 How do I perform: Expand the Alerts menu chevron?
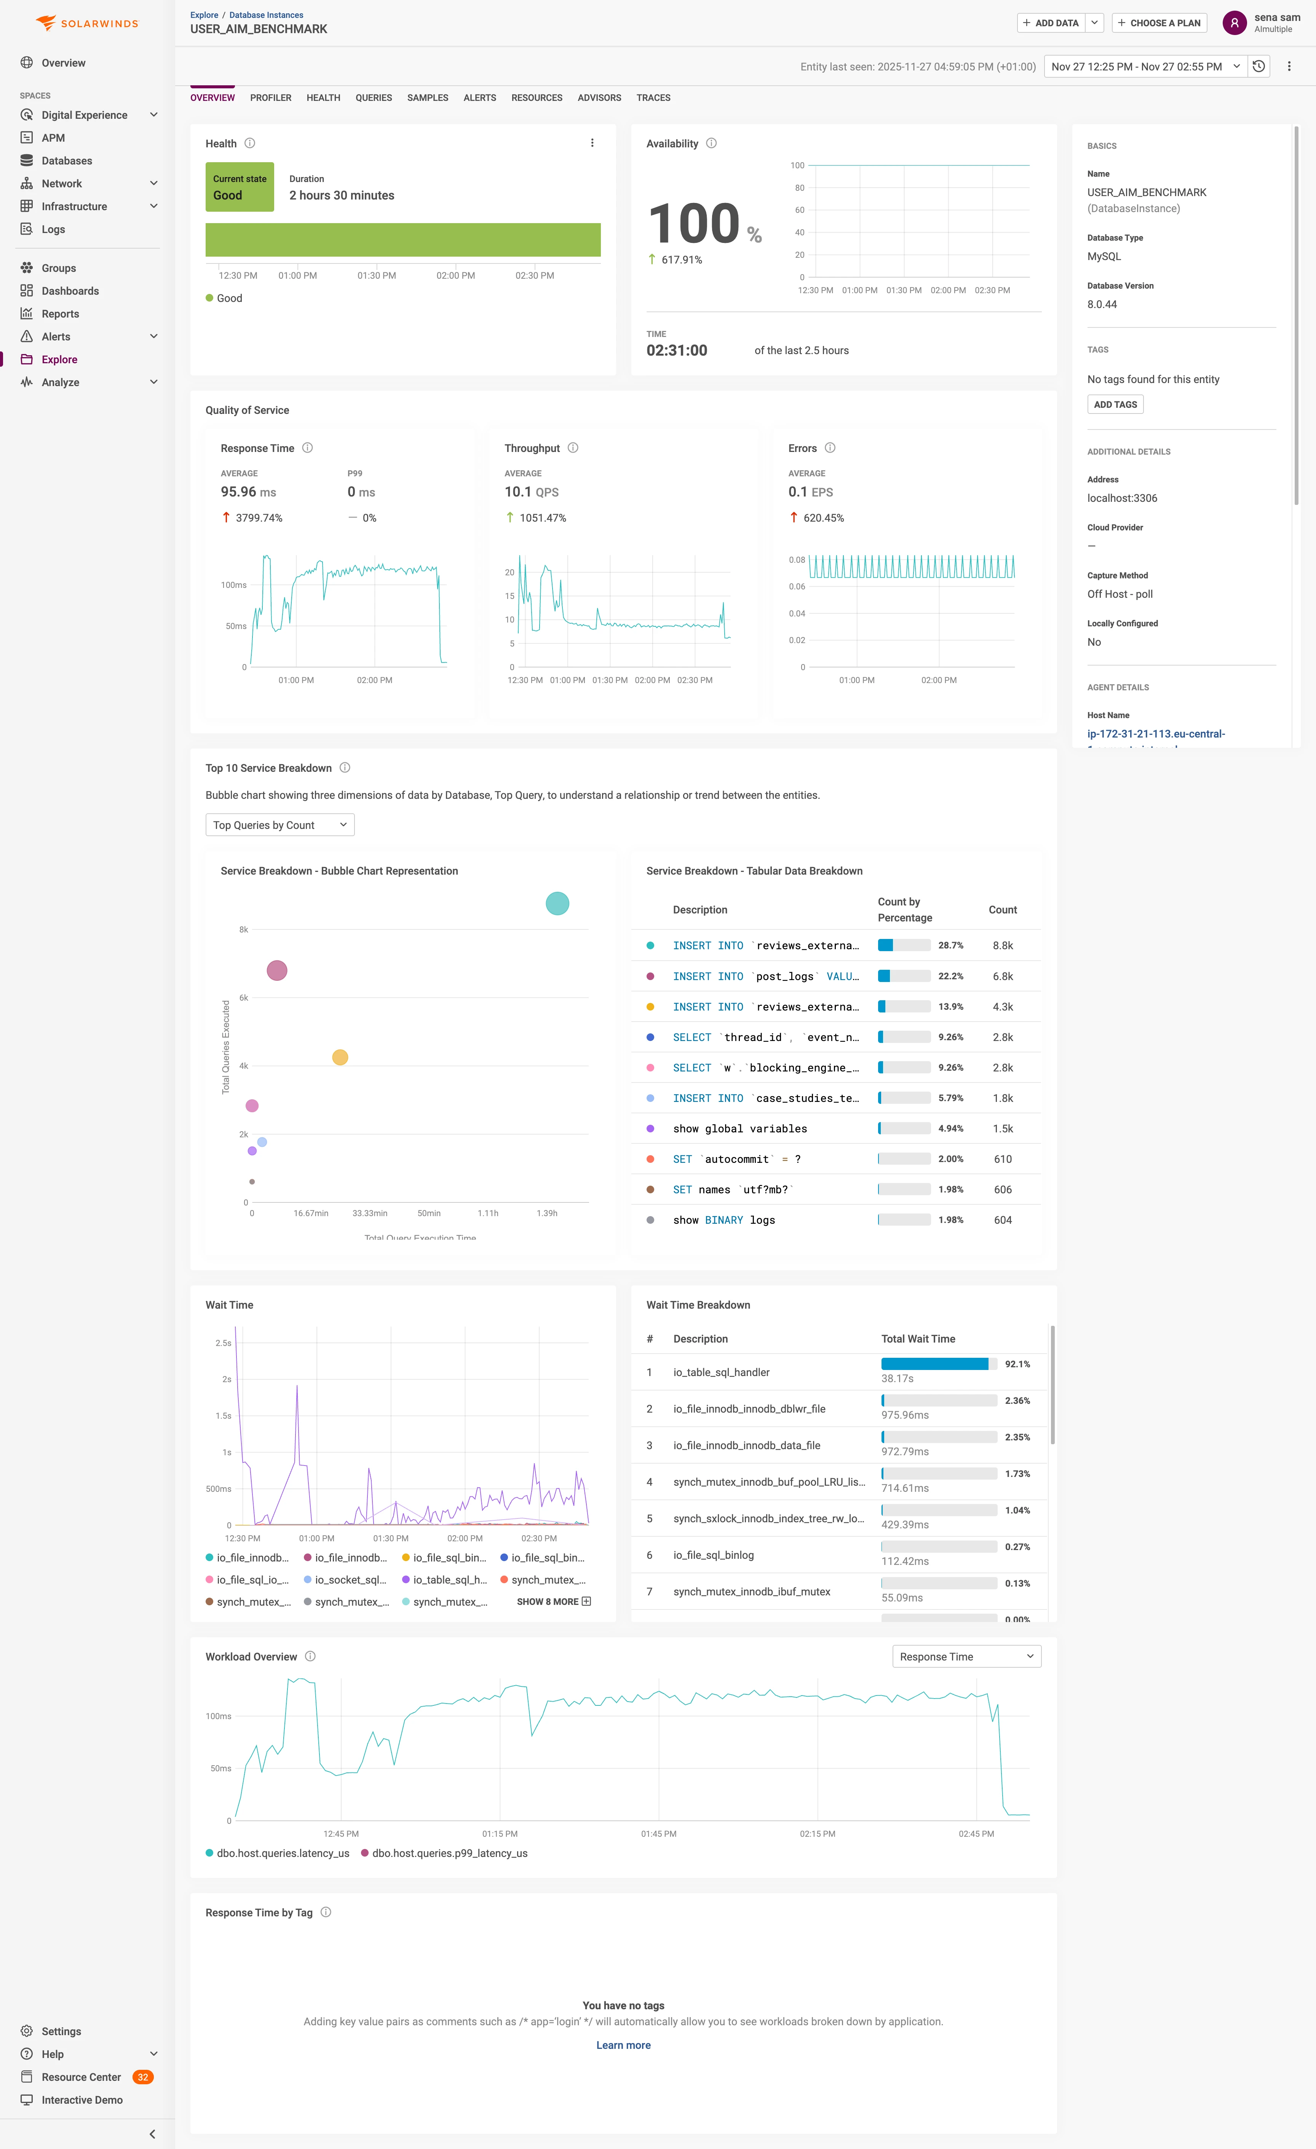click(x=153, y=337)
